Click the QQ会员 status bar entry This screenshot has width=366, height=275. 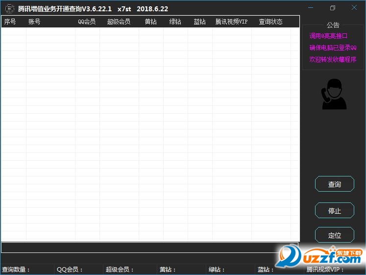pos(69,270)
